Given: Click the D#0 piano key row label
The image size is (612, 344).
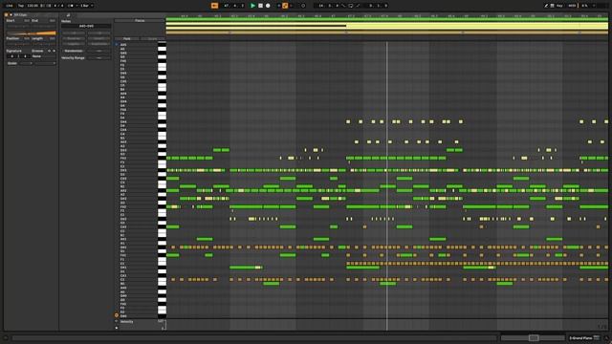Looking at the screenshot, I should pyautogui.click(x=123, y=316).
